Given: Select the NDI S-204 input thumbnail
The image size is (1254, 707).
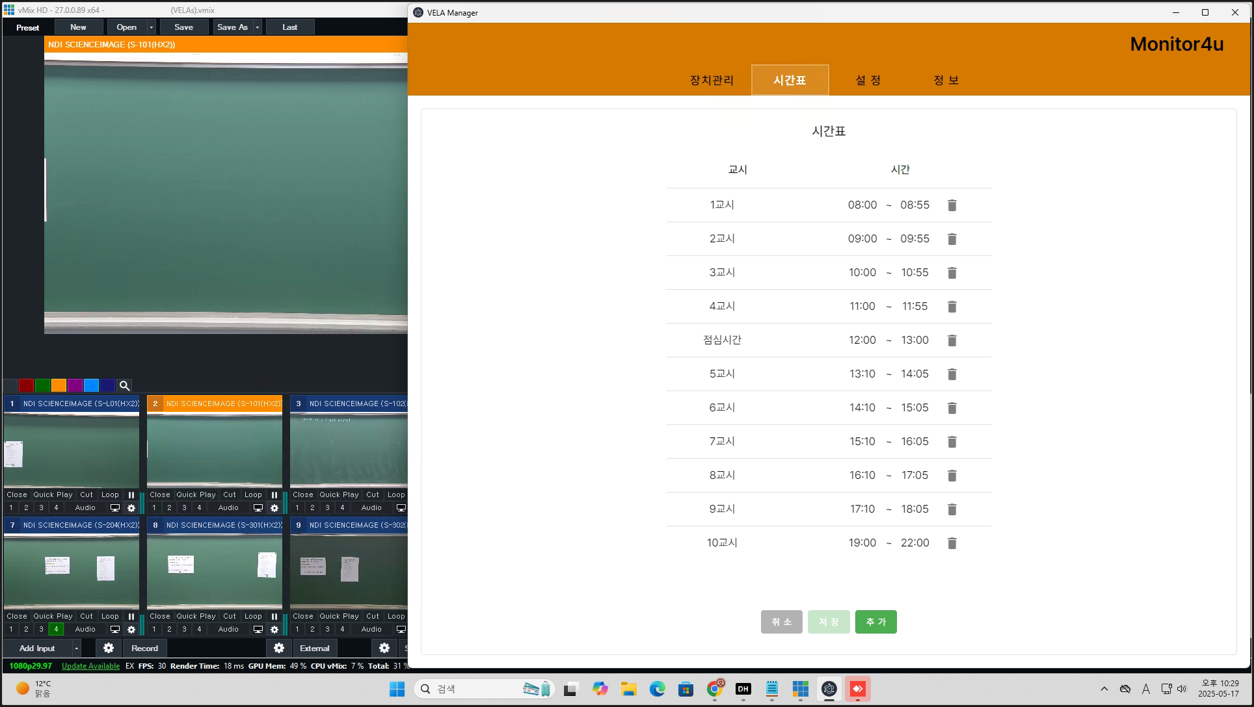Looking at the screenshot, I should [x=72, y=571].
